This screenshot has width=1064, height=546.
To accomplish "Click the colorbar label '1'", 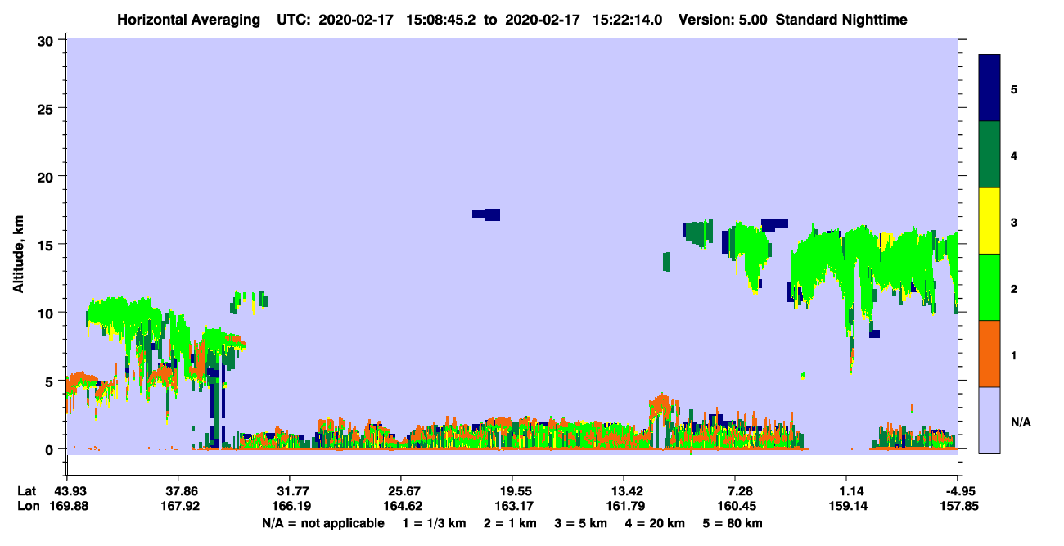I will 1014,355.
